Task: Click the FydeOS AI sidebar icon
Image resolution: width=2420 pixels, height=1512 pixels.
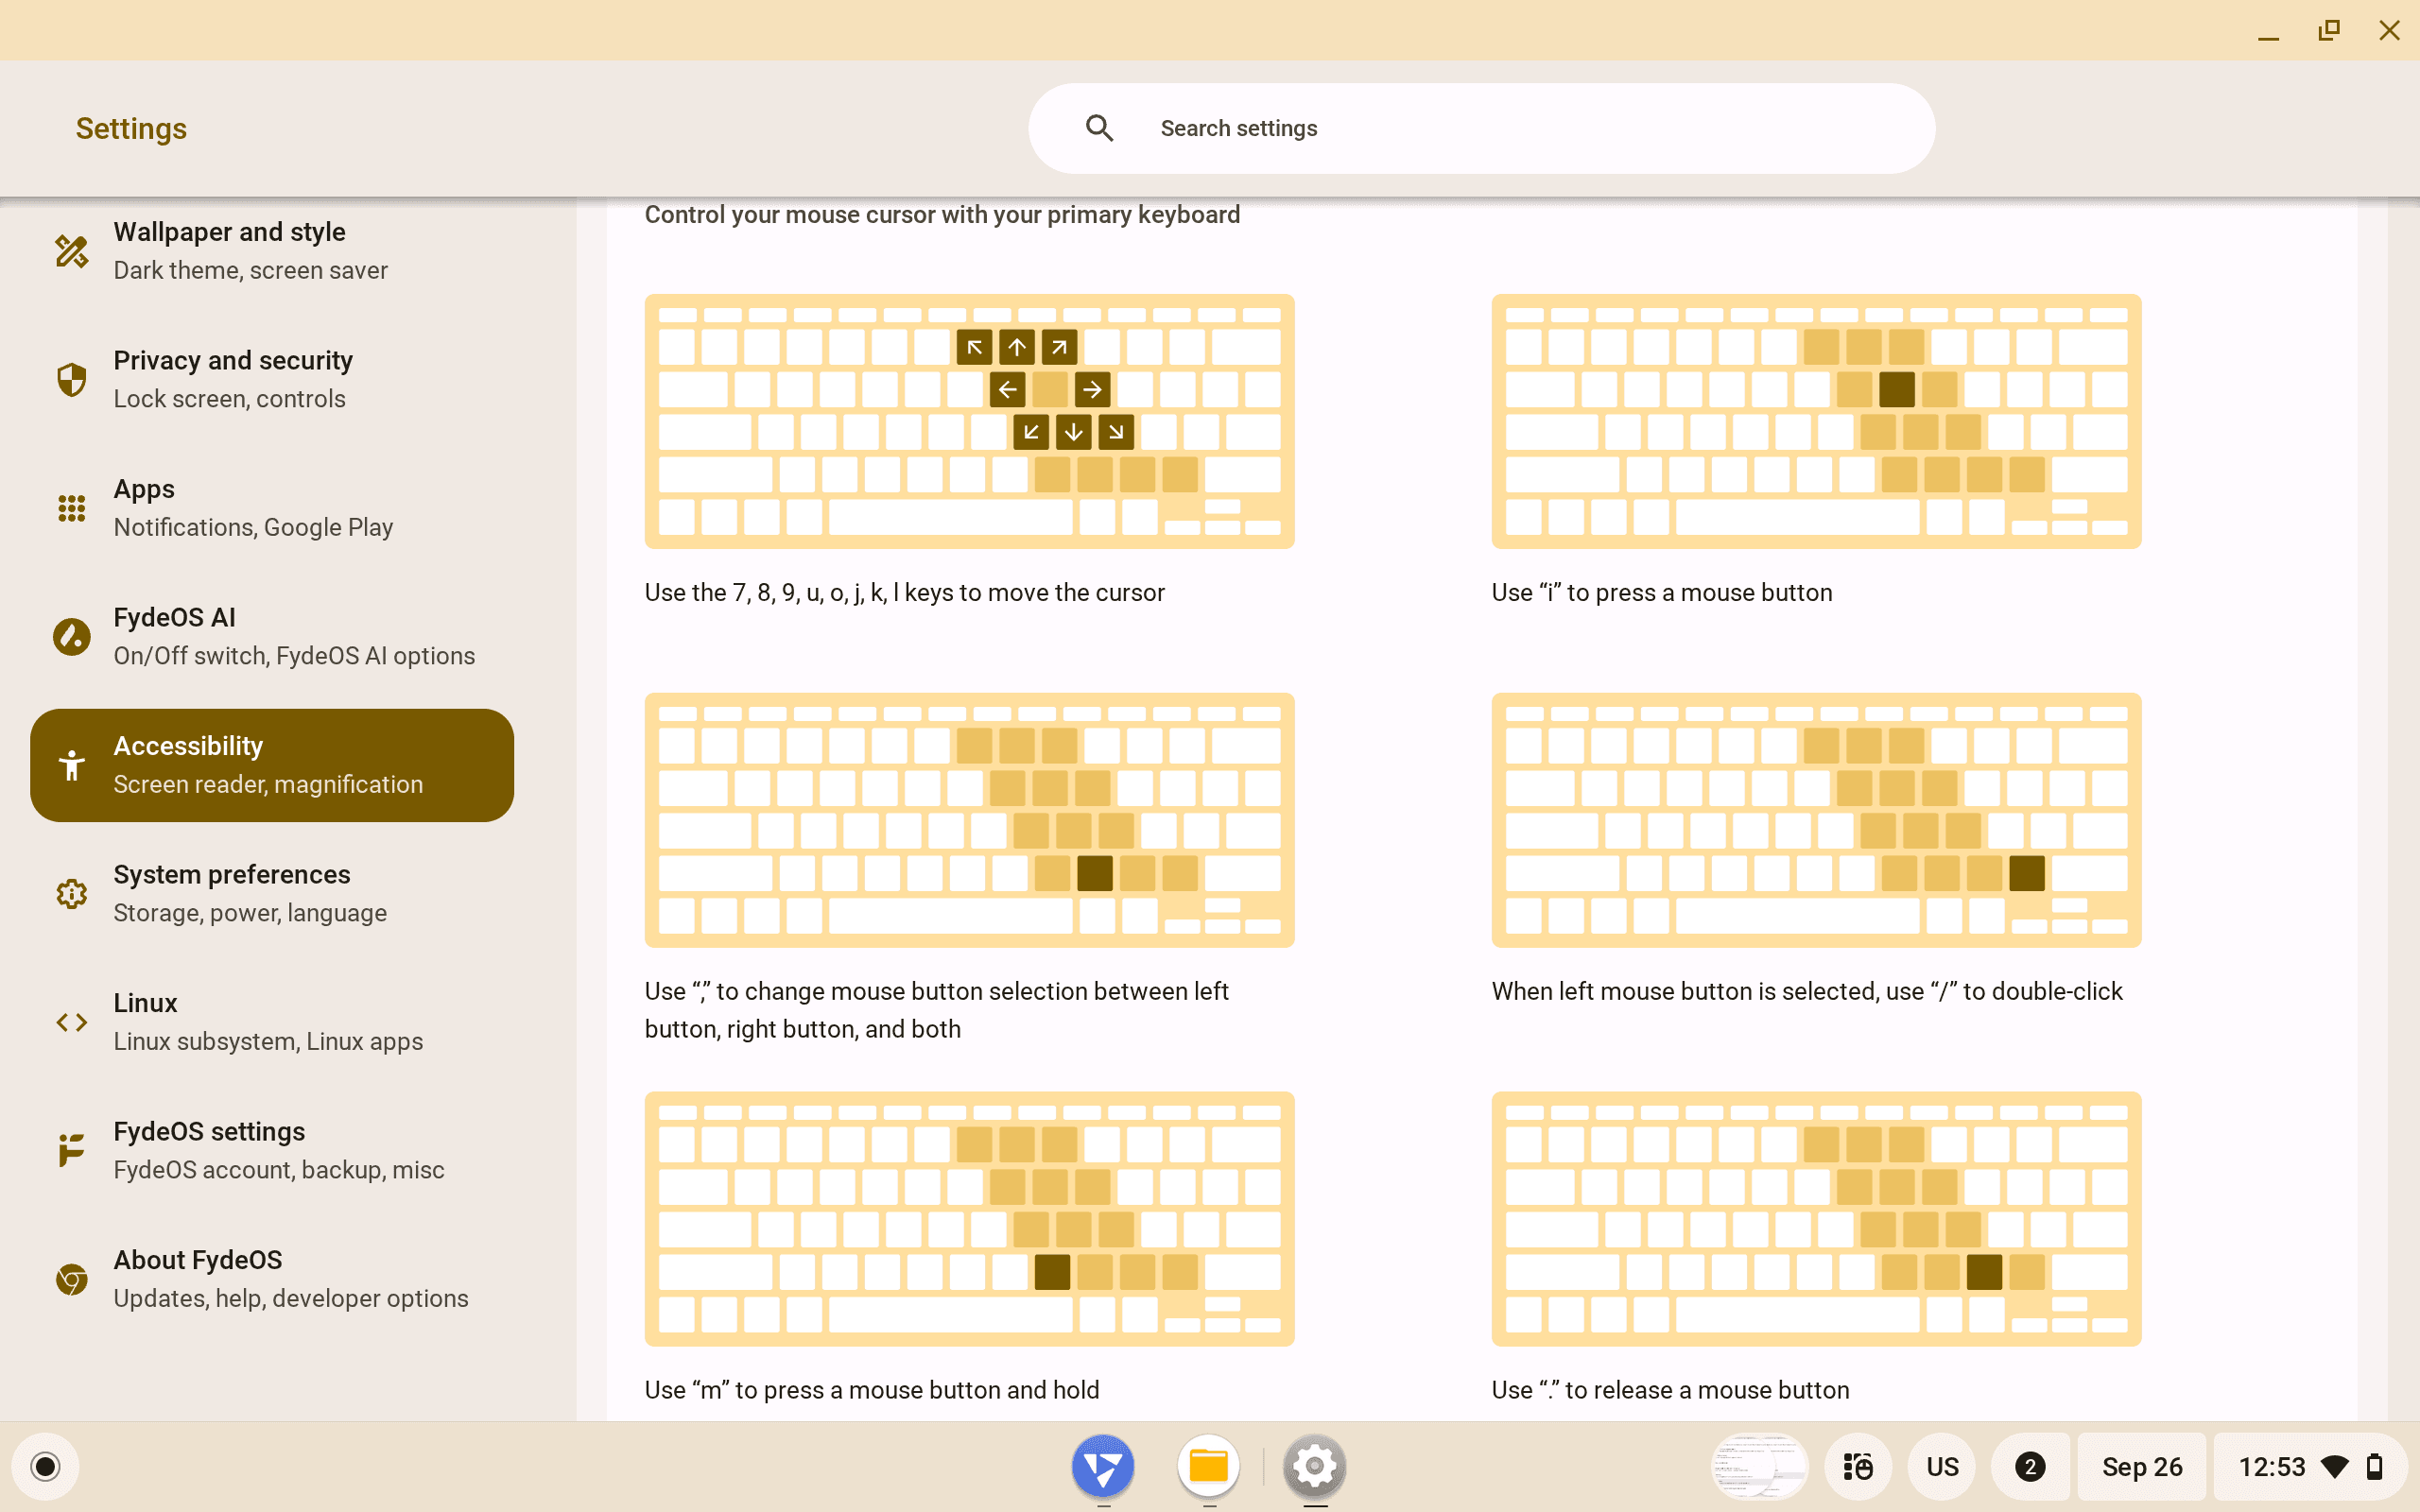Action: 71,637
